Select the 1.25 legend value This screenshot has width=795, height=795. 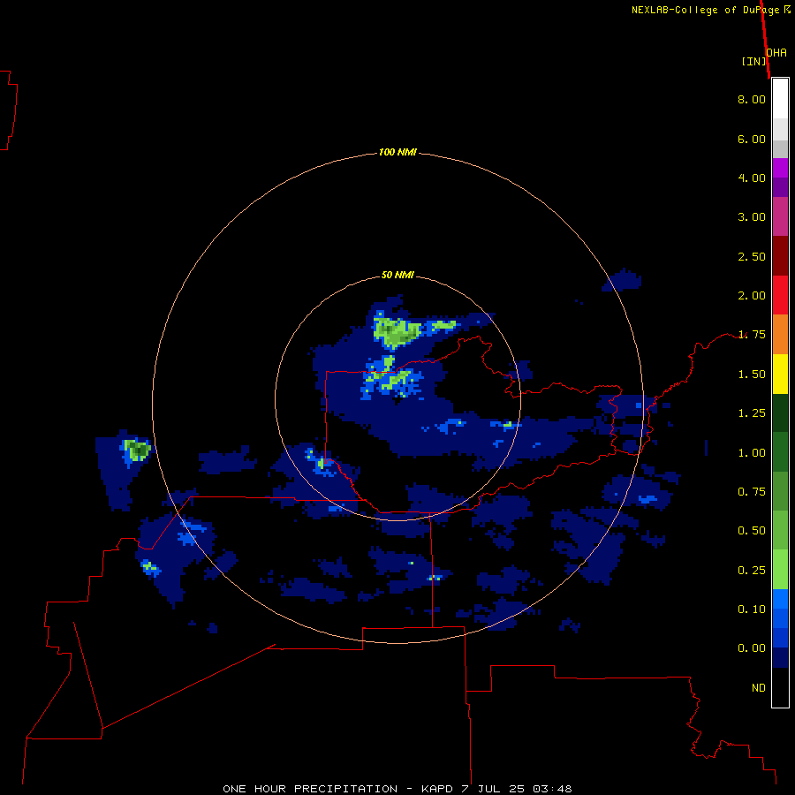[752, 413]
